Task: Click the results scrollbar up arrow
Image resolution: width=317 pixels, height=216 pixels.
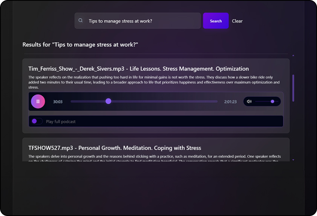Action: [293, 56]
